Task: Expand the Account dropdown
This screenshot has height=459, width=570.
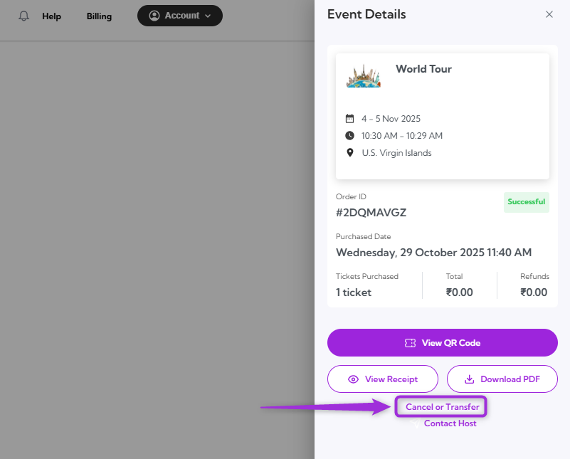Action: pos(180,16)
